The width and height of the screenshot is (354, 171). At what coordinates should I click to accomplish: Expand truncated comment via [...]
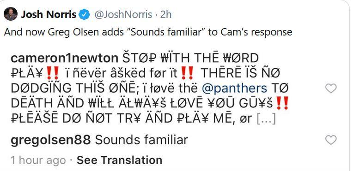tap(266, 119)
